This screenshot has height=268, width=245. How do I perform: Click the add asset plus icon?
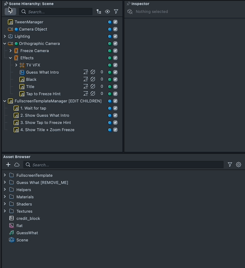(x=8, y=165)
